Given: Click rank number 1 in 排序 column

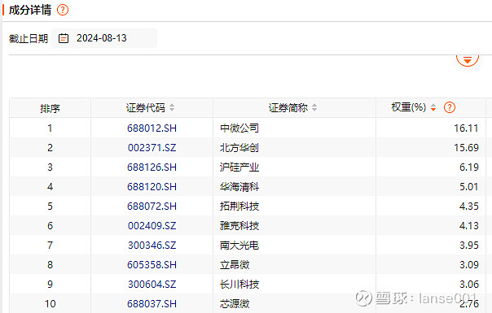Looking at the screenshot, I should coord(50,128).
